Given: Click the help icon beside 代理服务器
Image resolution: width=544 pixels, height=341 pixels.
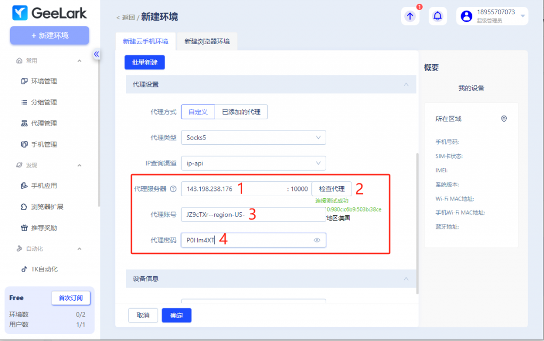Looking at the screenshot, I should (x=173, y=189).
